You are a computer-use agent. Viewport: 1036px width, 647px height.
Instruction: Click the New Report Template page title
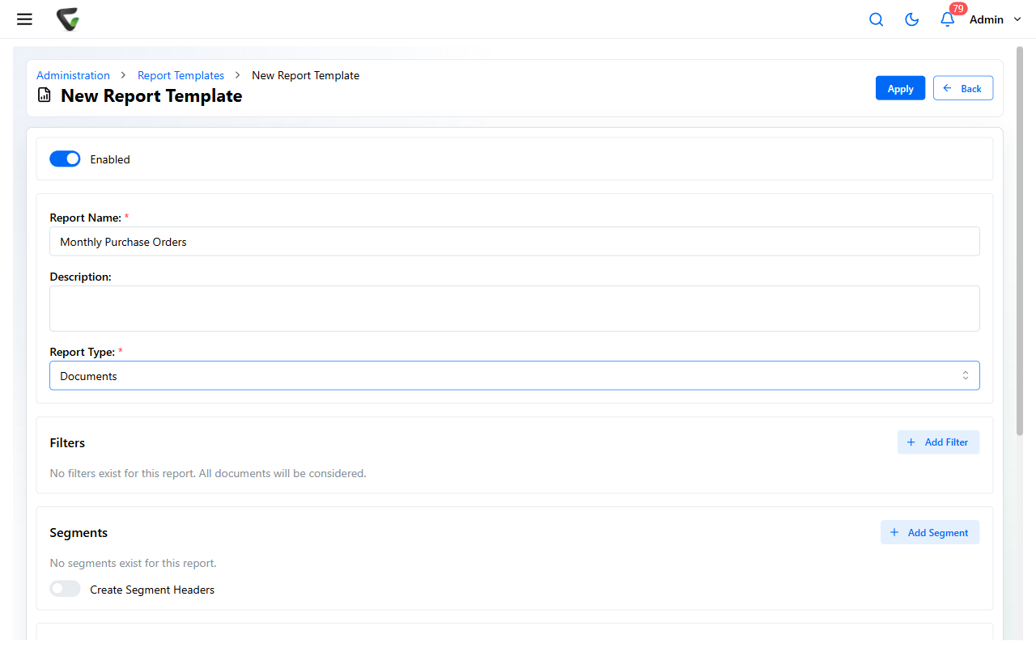pyautogui.click(x=151, y=95)
